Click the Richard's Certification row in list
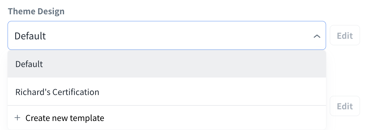This screenshot has height=130, width=367. coord(167,92)
